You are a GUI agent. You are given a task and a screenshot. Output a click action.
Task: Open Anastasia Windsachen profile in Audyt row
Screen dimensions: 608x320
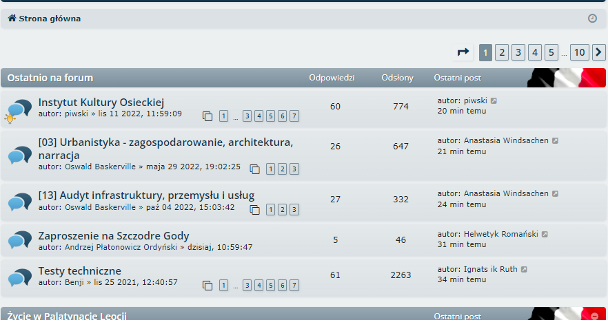[x=506, y=194]
